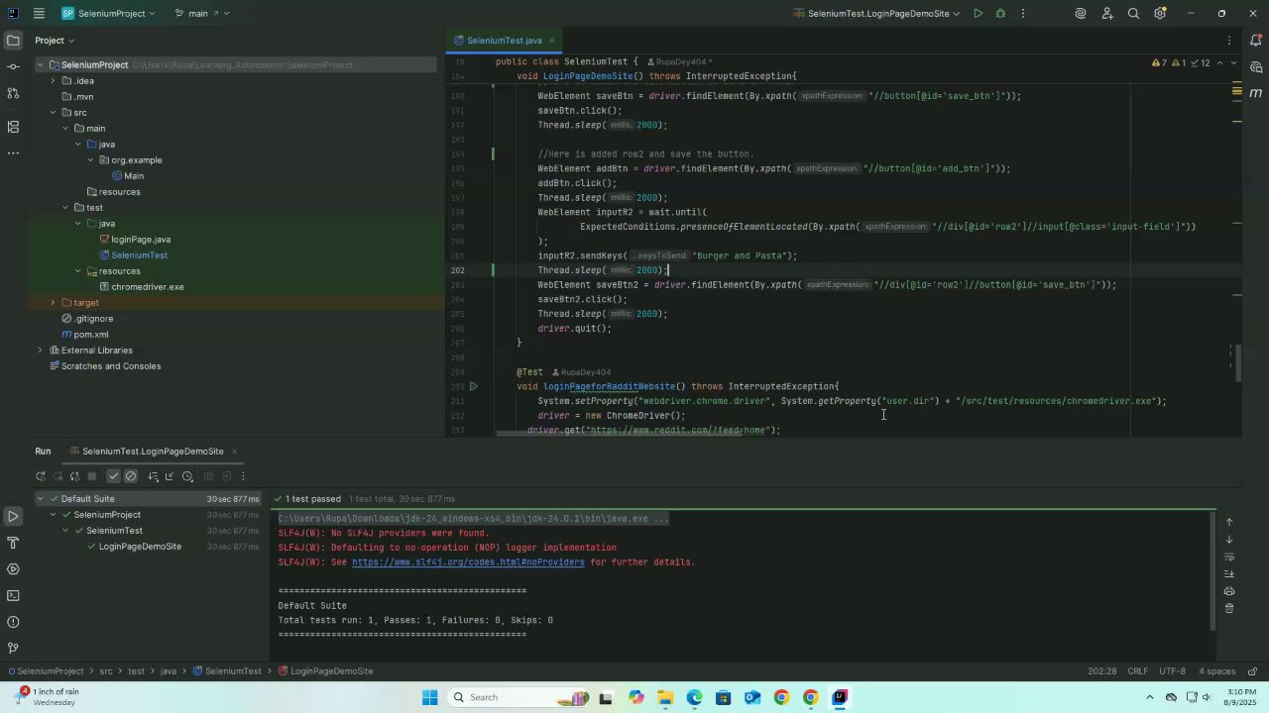Click the Rerun Failed Tests icon
This screenshot has height=713, width=1269.
[x=58, y=476]
